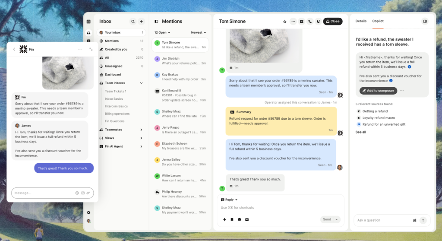
Task: Open the Reply type dropdown
Action: tap(229, 200)
